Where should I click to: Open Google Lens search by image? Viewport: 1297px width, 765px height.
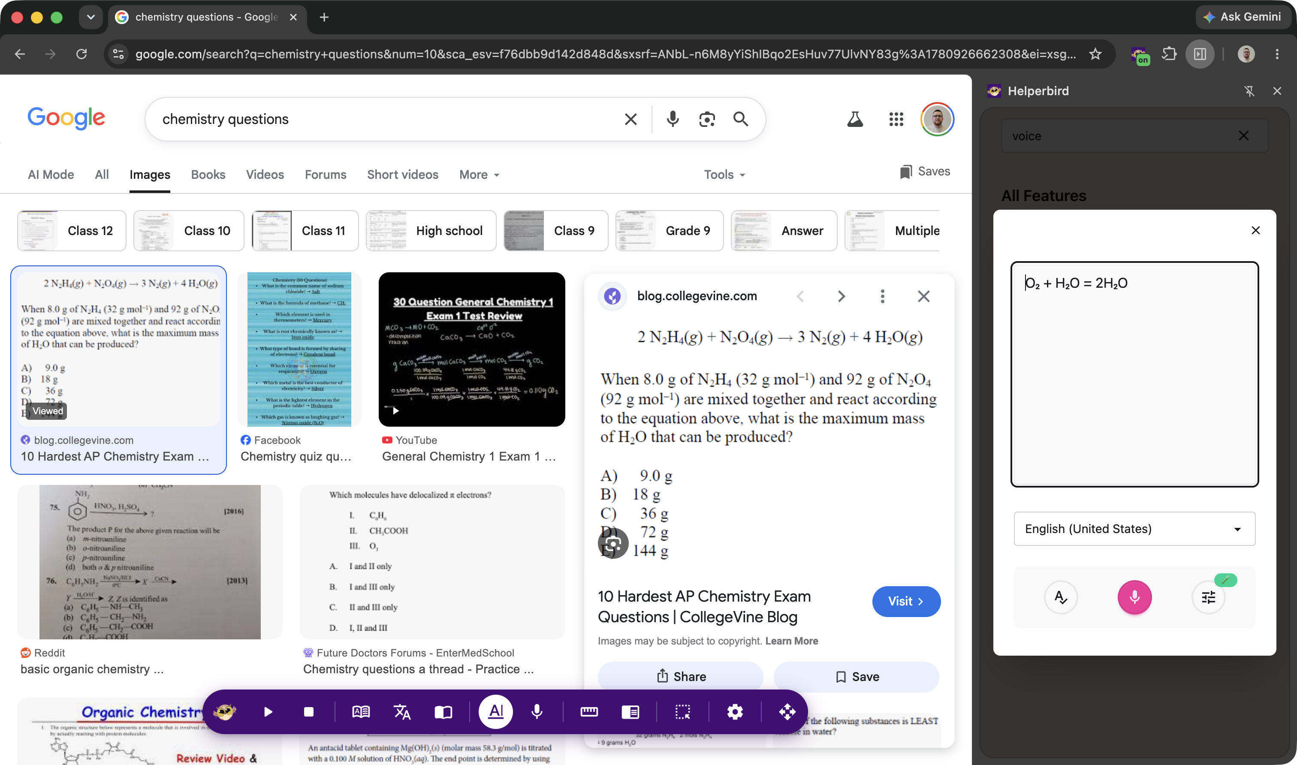click(707, 119)
